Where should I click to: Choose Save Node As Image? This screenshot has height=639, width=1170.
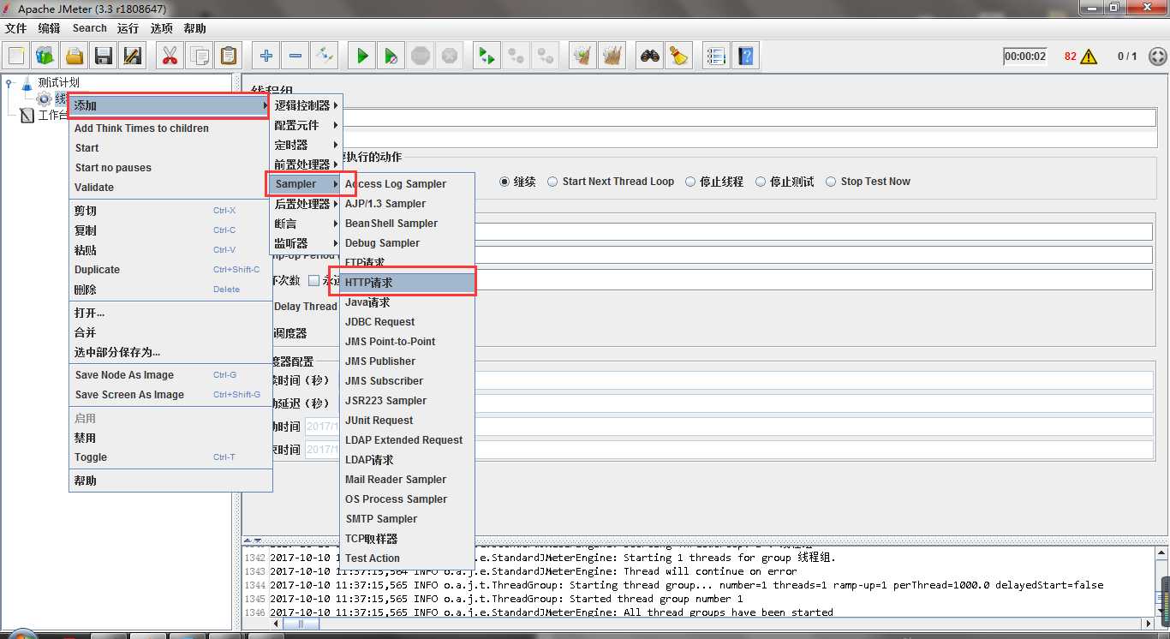pos(170,375)
